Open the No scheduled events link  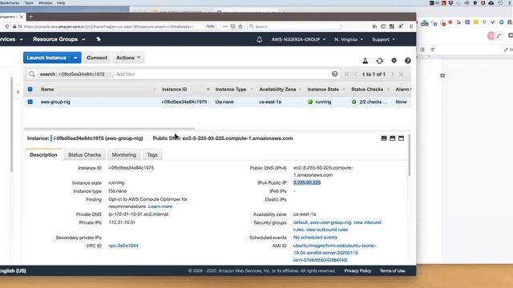click(x=315, y=238)
